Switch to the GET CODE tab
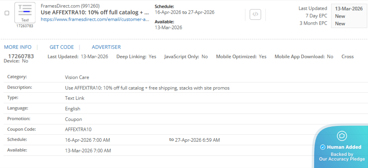Screen dimensions: 368x168 tap(62, 47)
